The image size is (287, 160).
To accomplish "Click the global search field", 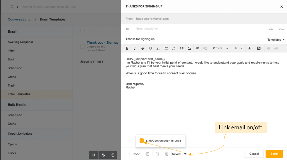I will tap(49, 7).
